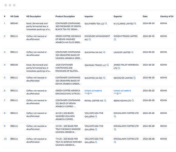Open record number 1 link
The height and width of the screenshot is (152, 176).
(x=5, y=23)
